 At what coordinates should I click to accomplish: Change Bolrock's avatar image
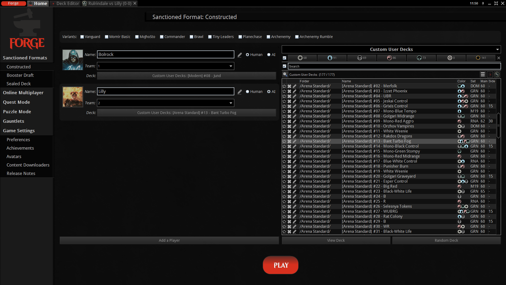[73, 60]
